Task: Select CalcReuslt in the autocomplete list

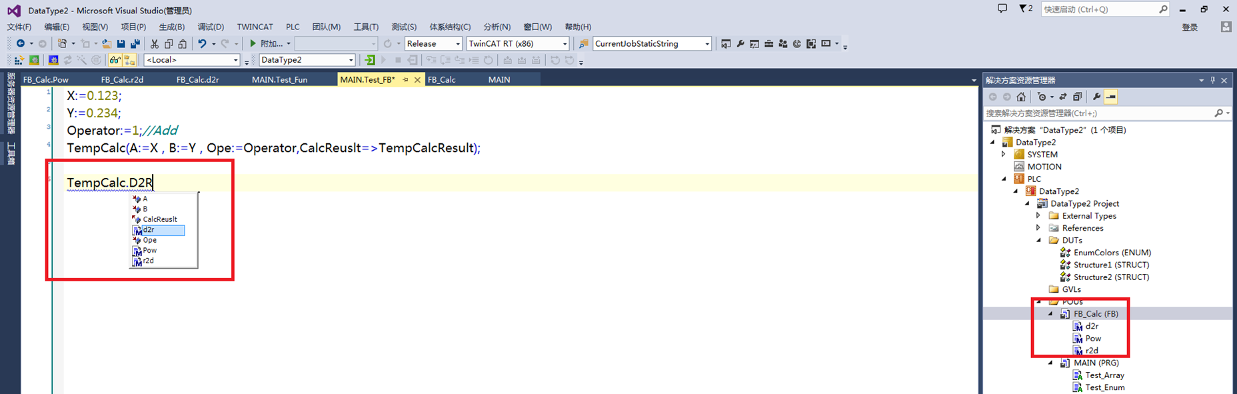Action: [160, 219]
